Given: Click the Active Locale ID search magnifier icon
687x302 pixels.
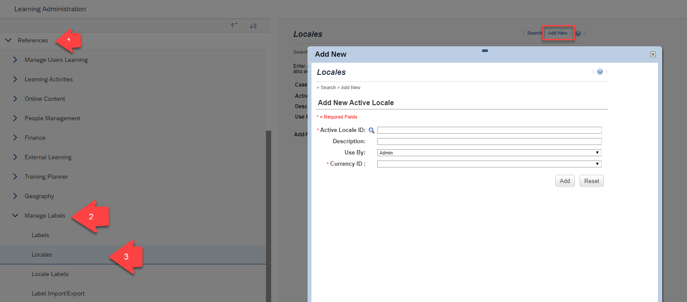Looking at the screenshot, I should click(x=371, y=130).
